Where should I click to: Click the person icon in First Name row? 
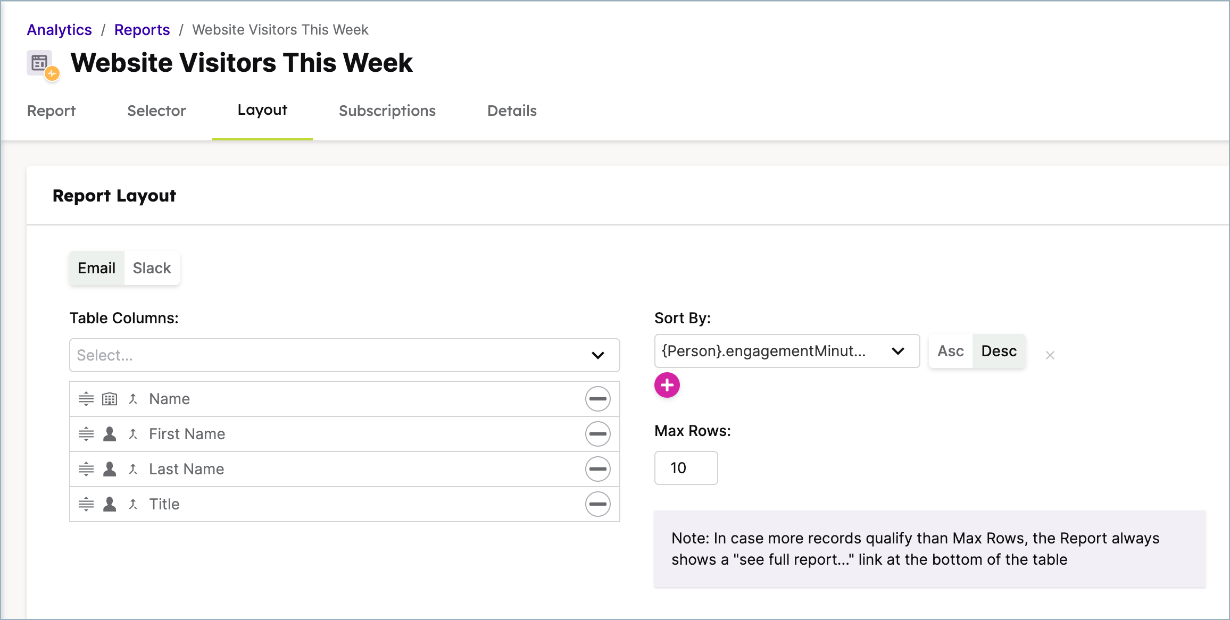[110, 434]
